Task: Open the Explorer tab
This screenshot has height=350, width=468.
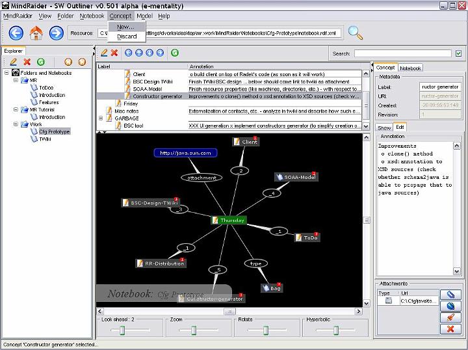Action: coord(13,51)
